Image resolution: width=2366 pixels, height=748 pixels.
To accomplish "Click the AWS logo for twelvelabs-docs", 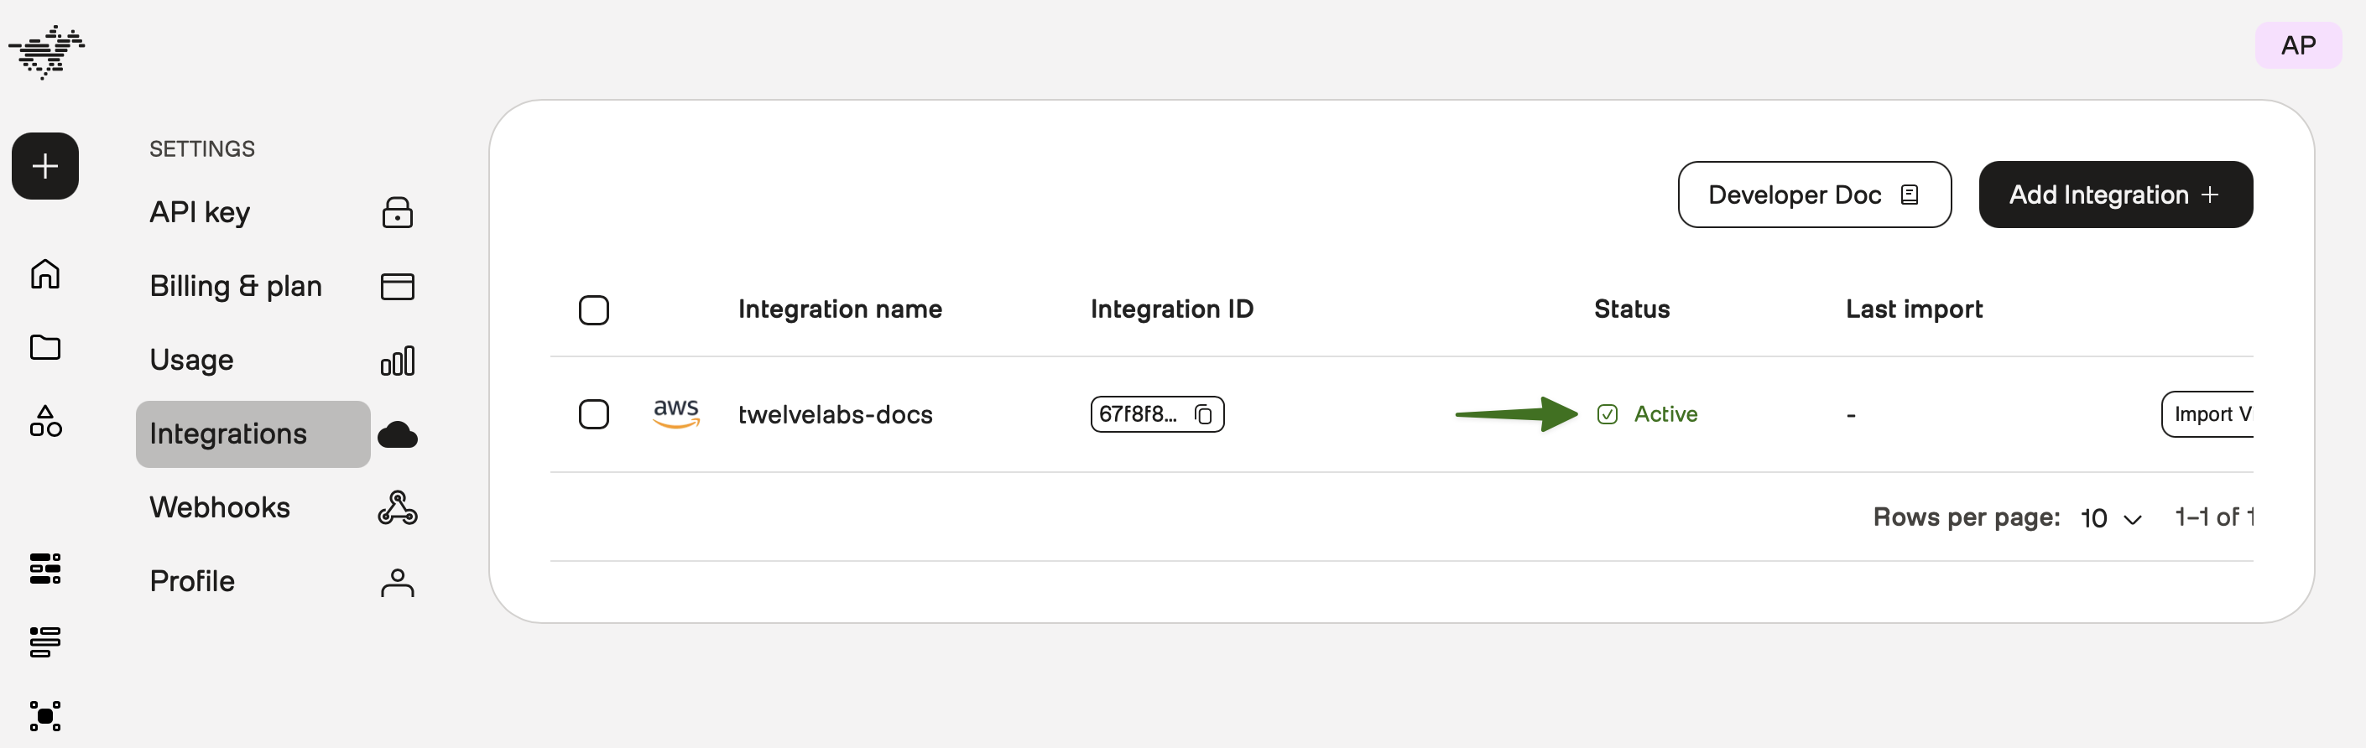I will [676, 413].
